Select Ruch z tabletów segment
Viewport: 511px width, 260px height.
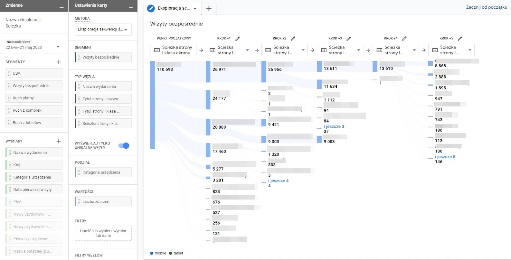pos(34,123)
